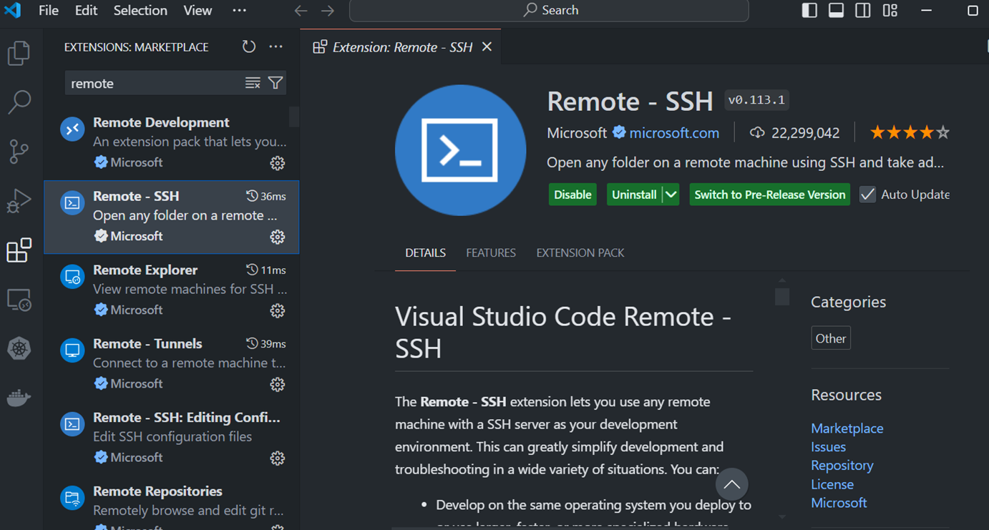Open the Search view in activity bar
The image size is (989, 530).
19,102
